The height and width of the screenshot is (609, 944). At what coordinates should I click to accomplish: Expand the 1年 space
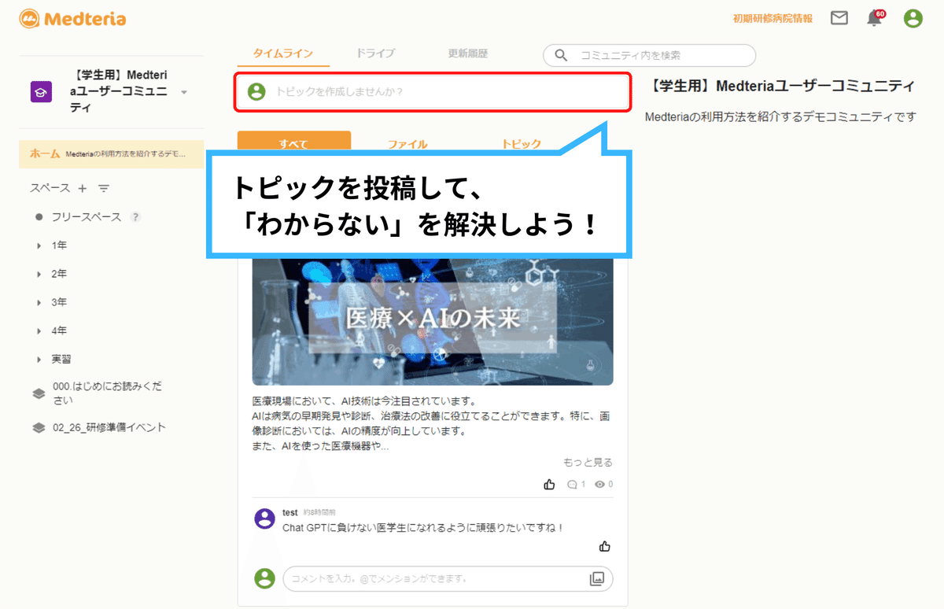coord(39,245)
